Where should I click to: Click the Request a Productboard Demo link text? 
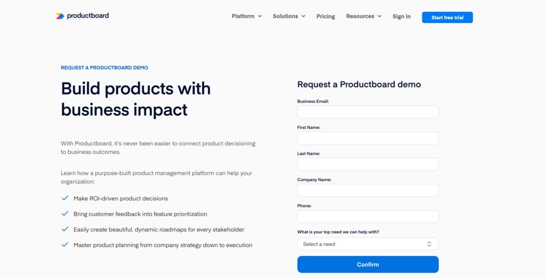(105, 68)
